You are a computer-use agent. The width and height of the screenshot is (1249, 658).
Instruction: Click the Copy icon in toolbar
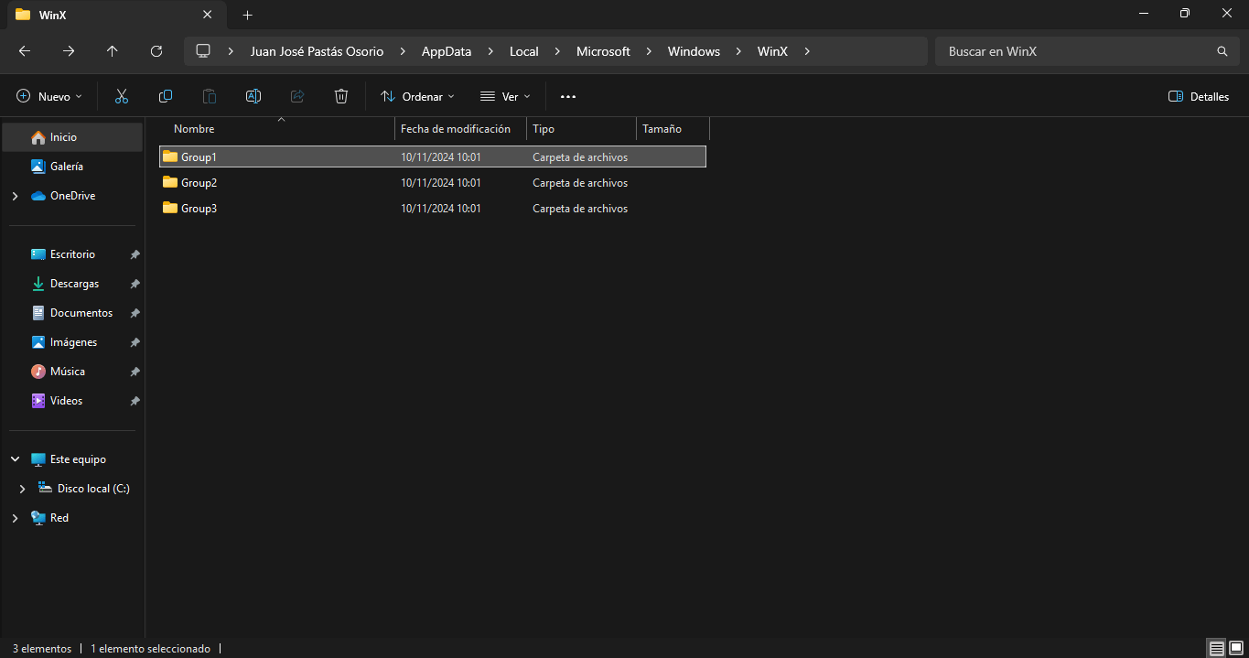(166, 96)
